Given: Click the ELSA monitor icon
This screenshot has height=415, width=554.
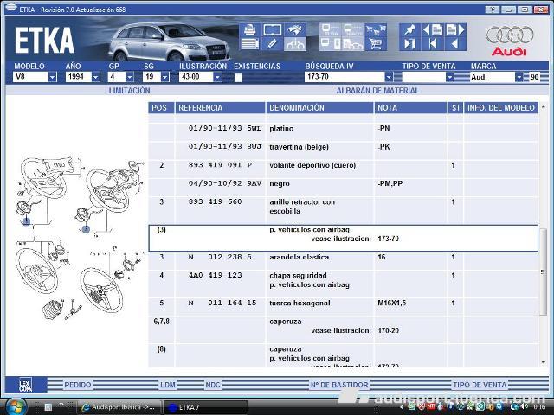Looking at the screenshot, I should tap(331, 30).
